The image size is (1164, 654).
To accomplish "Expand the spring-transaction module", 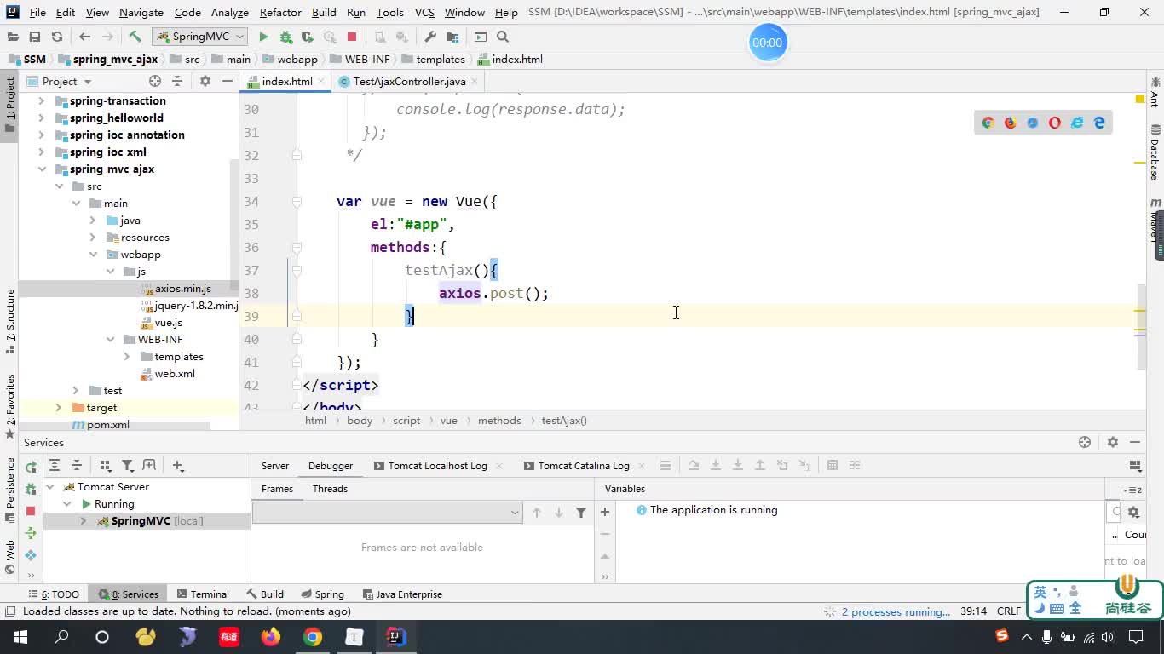I will pos(42,100).
